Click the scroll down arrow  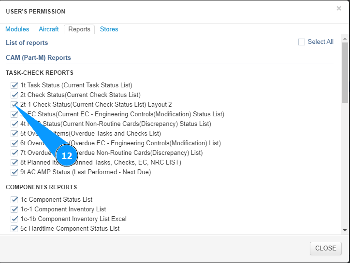tap(345, 230)
